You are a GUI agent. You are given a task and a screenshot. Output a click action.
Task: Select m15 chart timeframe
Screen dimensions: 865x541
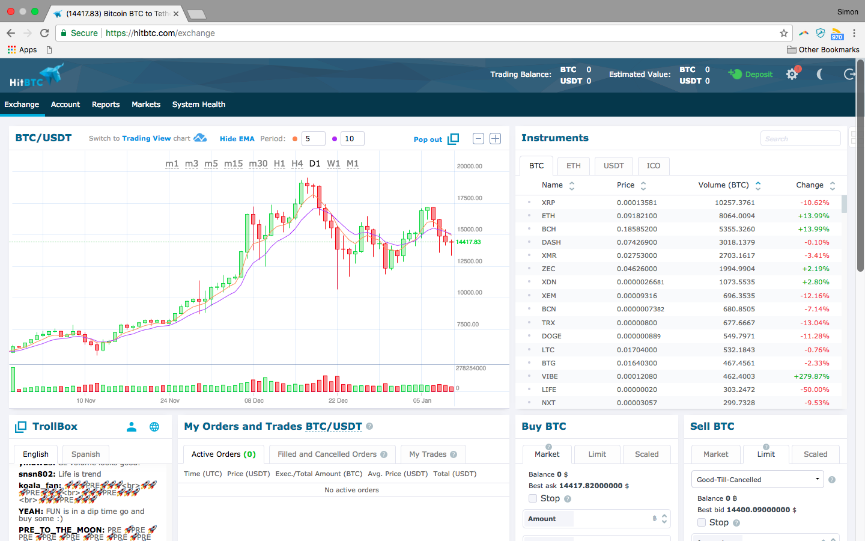tap(234, 164)
